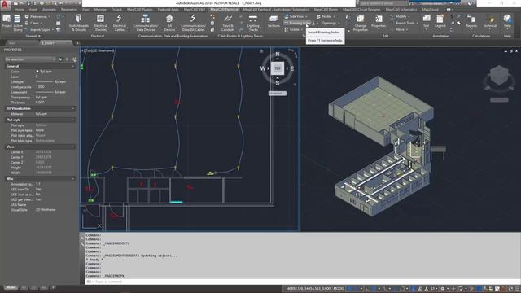
Task: Open the MagiCAD V&P ribbon tab
Action: tap(195, 10)
